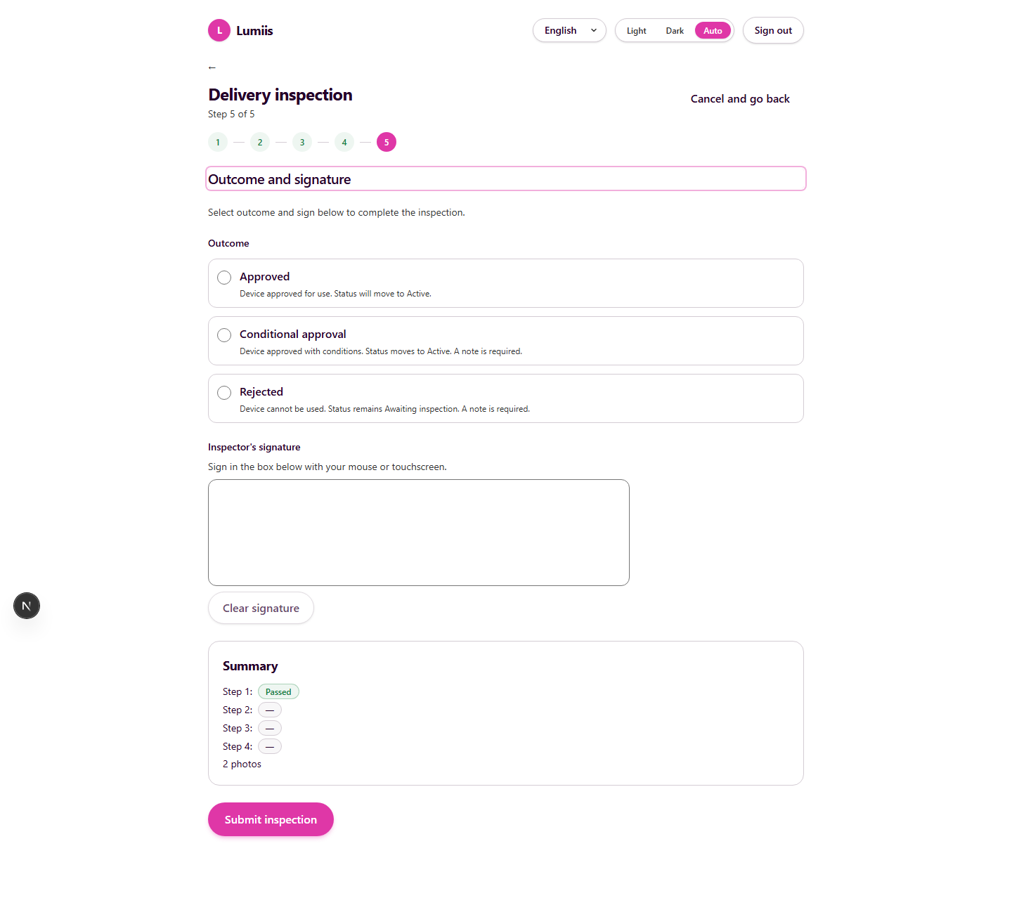Click the Sign out button
This screenshot has width=1012, height=898.
[x=773, y=30]
